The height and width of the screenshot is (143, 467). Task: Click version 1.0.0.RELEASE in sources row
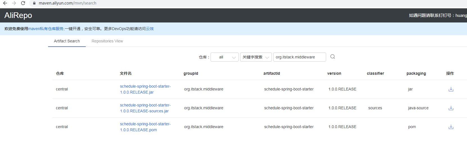[342, 108]
